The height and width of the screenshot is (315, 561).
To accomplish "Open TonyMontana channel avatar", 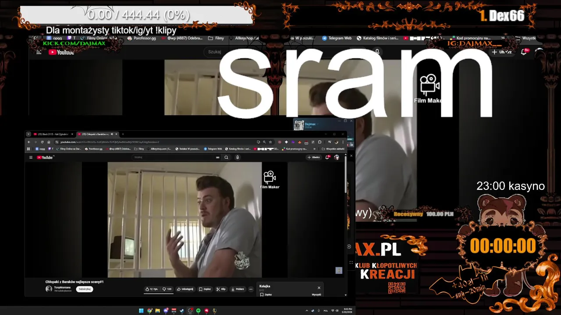I will point(49,289).
